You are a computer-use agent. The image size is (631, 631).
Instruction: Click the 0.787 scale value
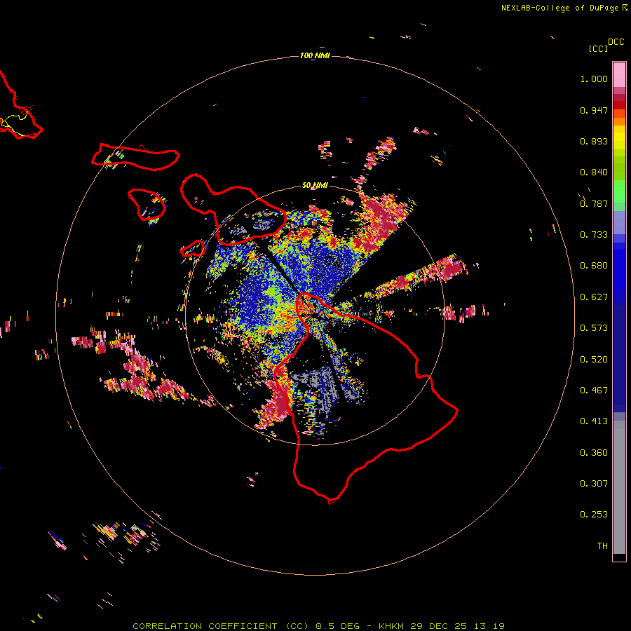594,203
